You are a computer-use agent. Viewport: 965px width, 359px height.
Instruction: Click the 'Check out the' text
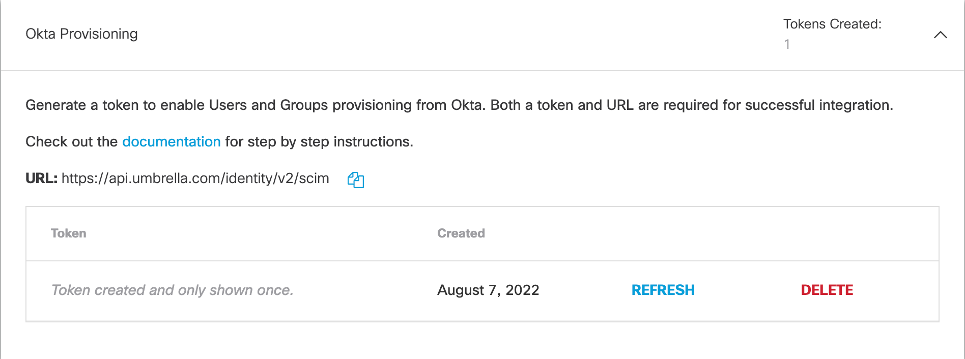tap(71, 141)
